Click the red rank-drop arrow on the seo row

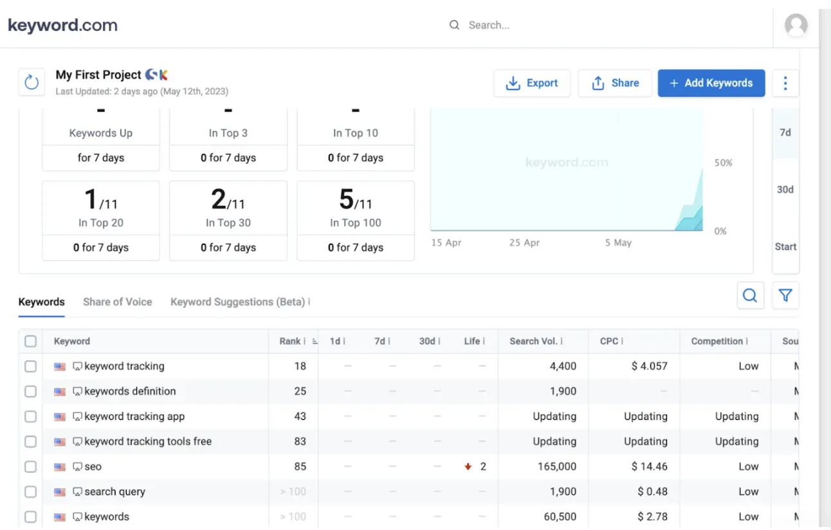pos(468,466)
